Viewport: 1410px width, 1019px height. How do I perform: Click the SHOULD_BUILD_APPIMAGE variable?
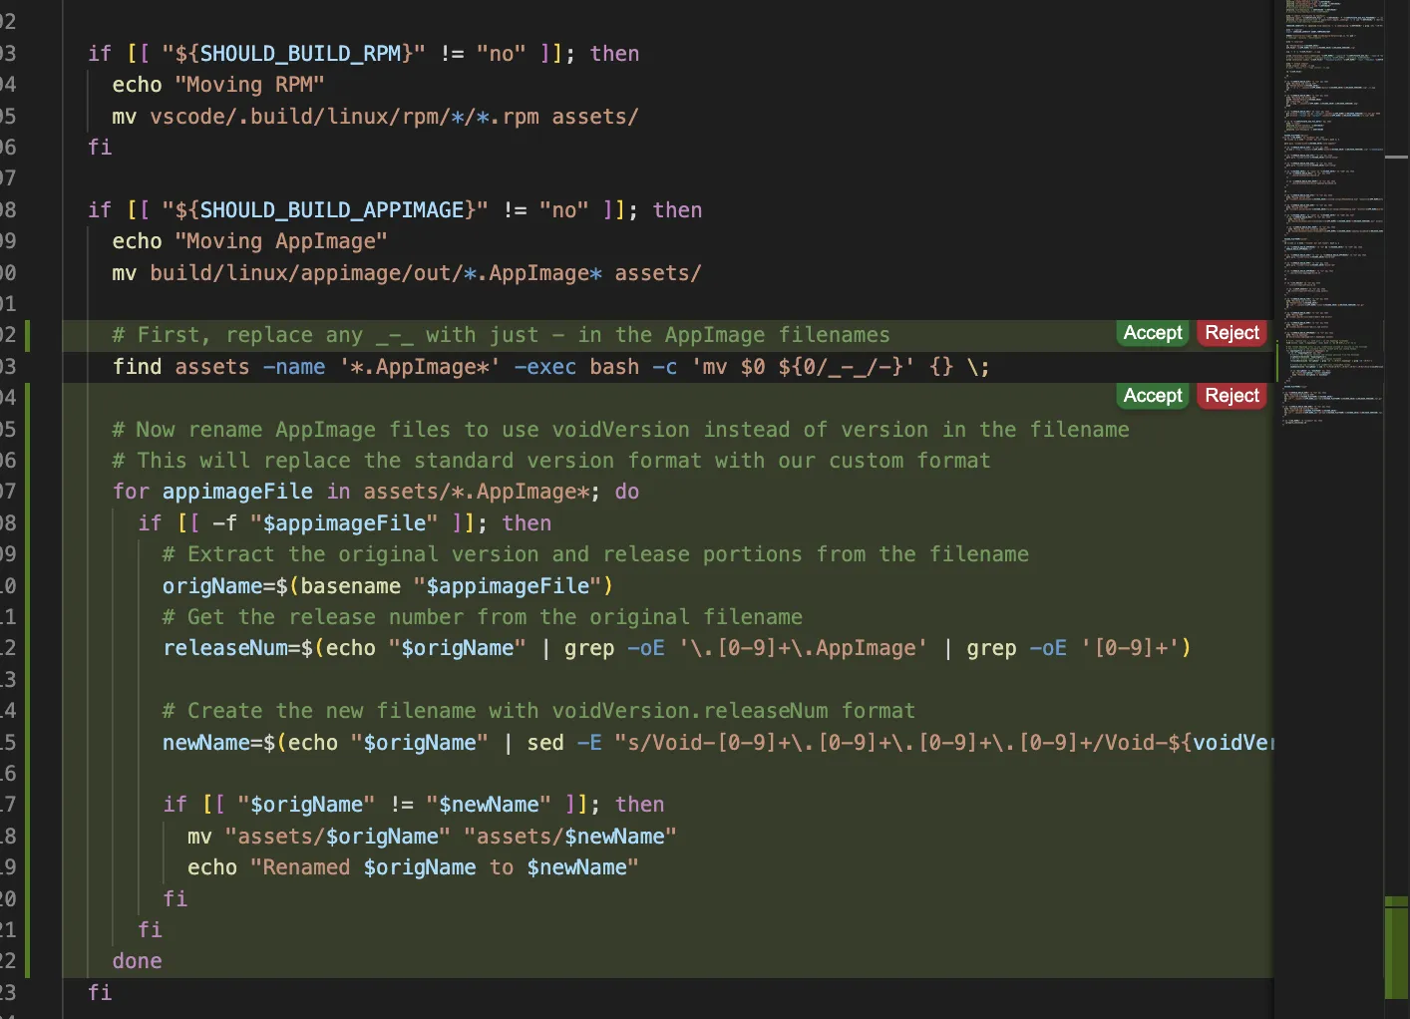(x=331, y=210)
